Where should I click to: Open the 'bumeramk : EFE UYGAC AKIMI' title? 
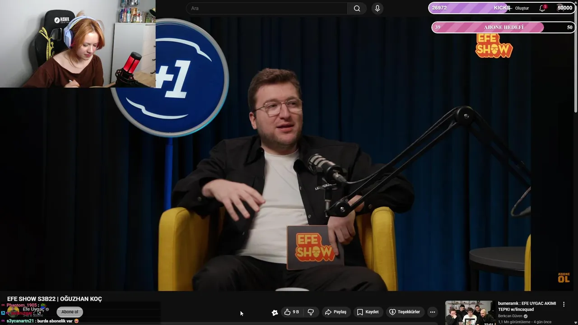click(527, 306)
